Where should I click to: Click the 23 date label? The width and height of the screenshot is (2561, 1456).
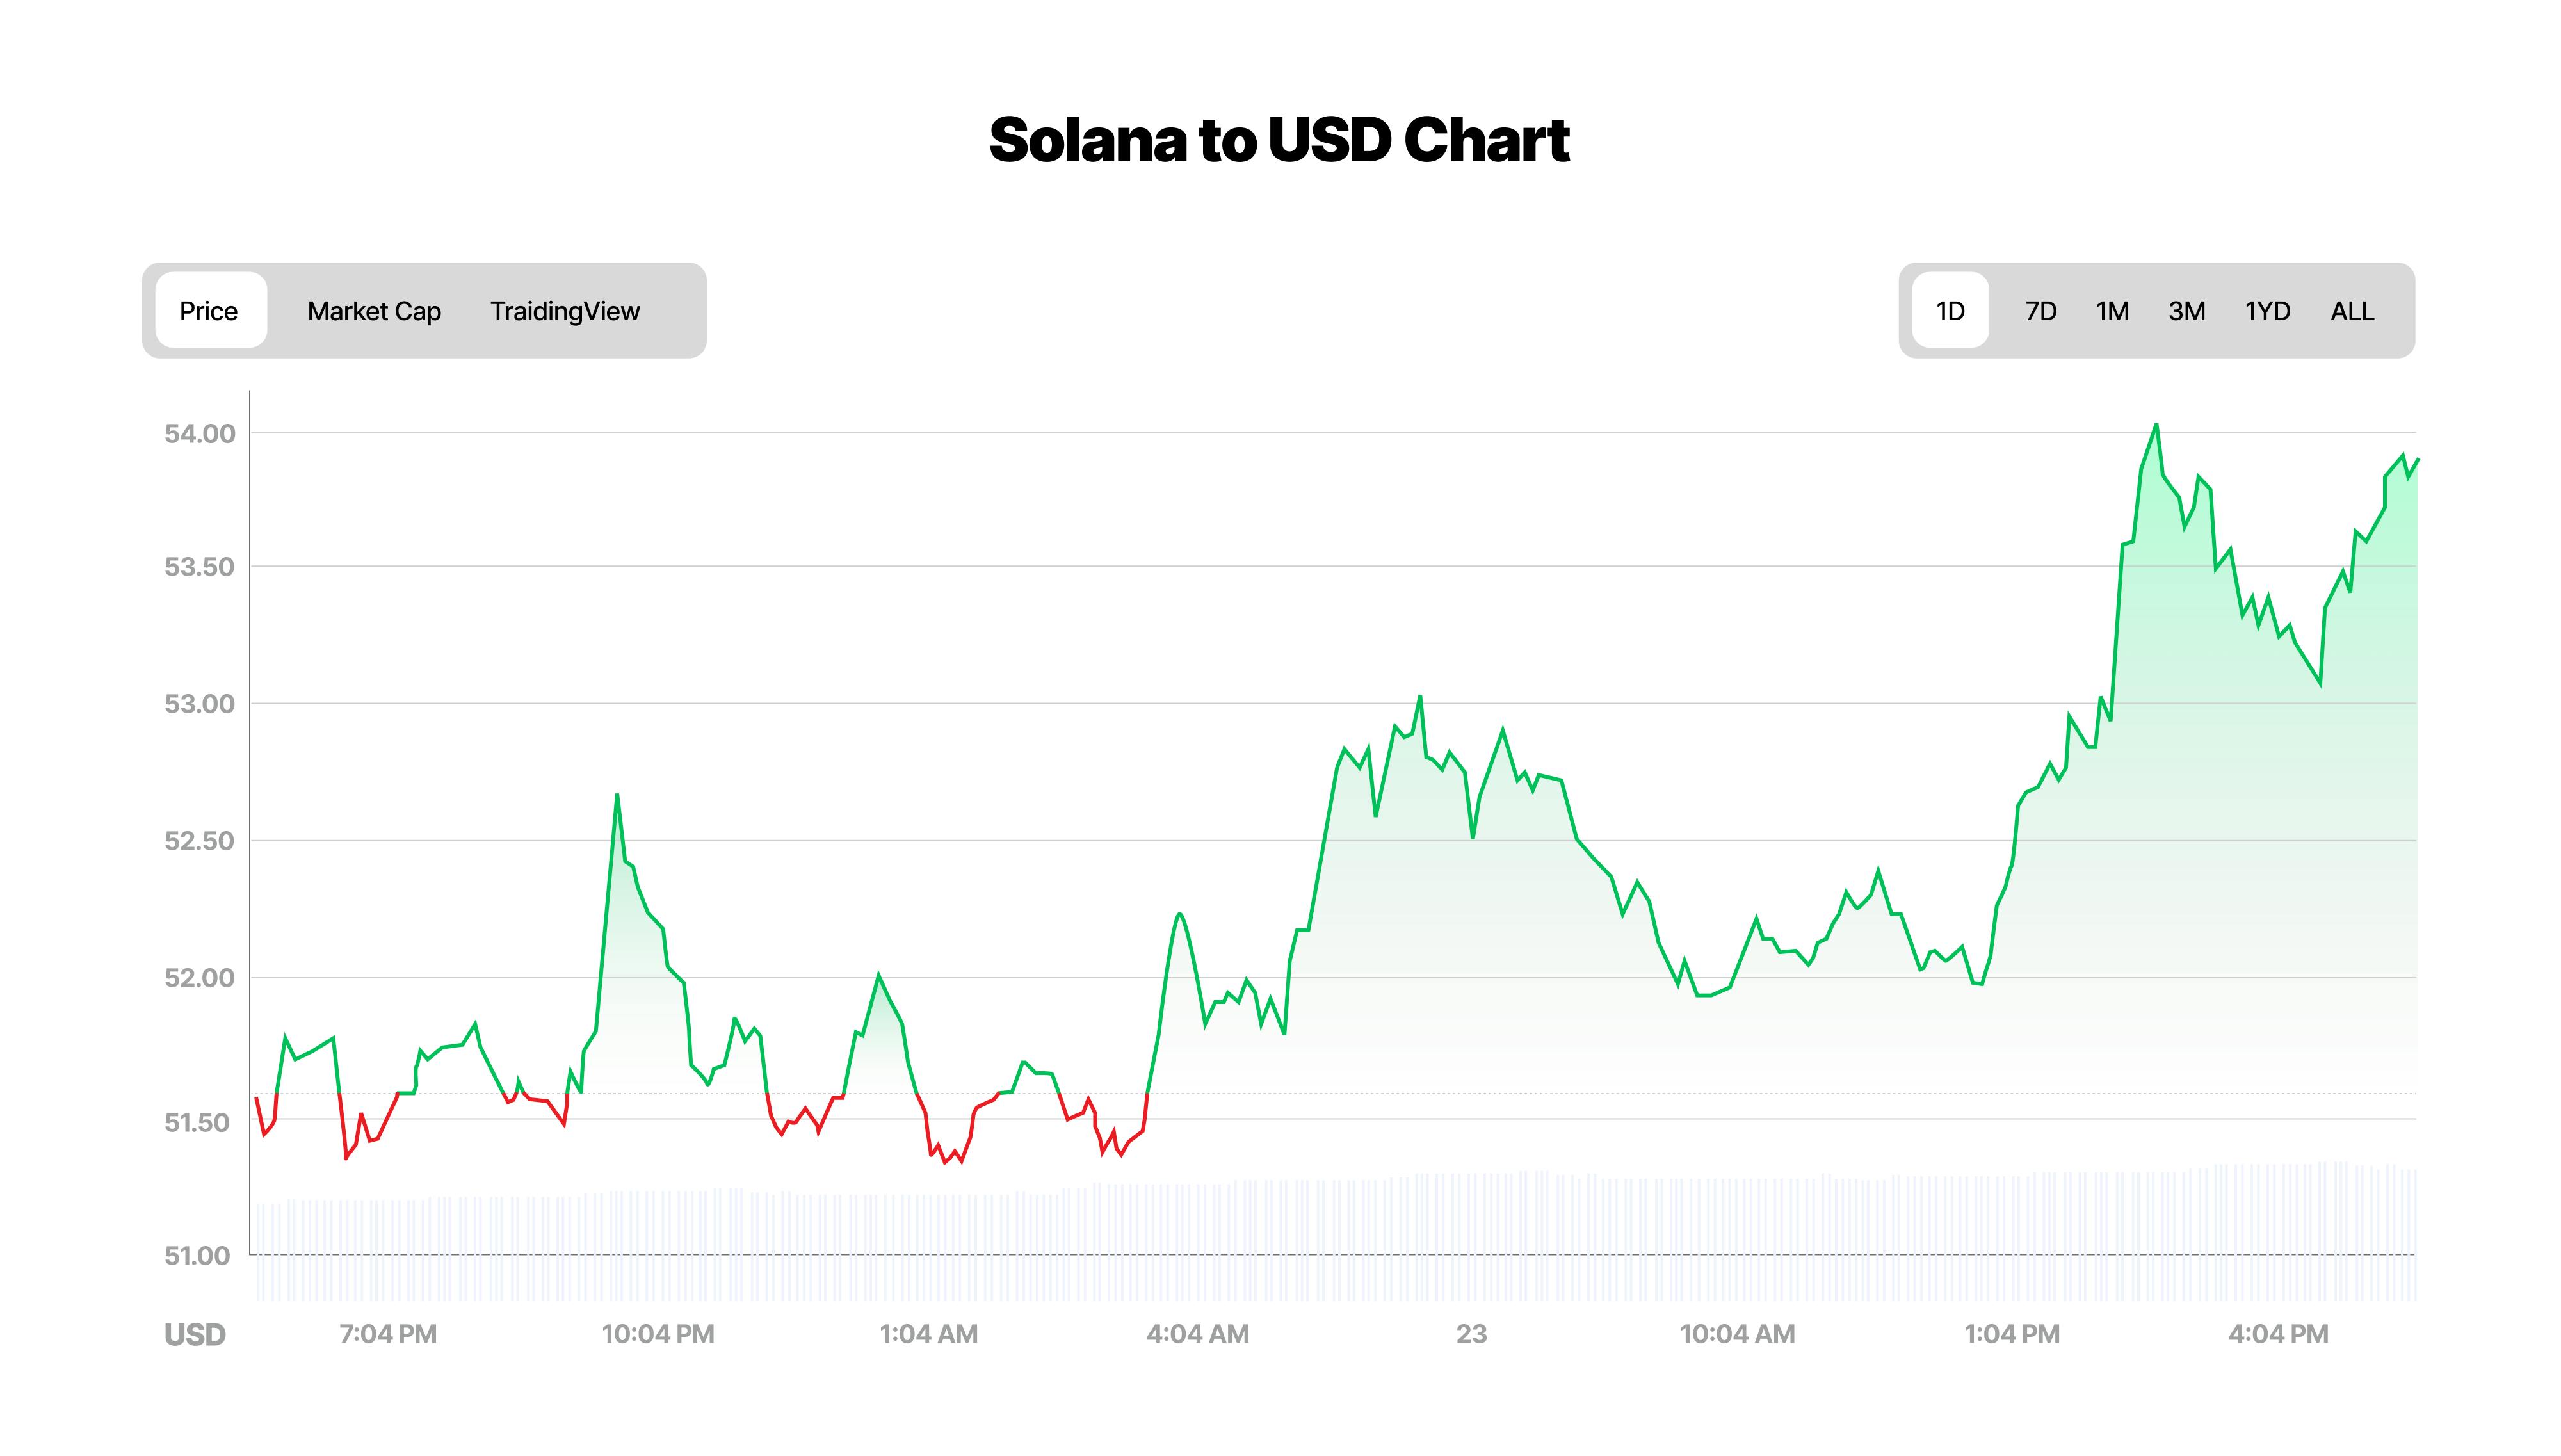tap(1471, 1334)
